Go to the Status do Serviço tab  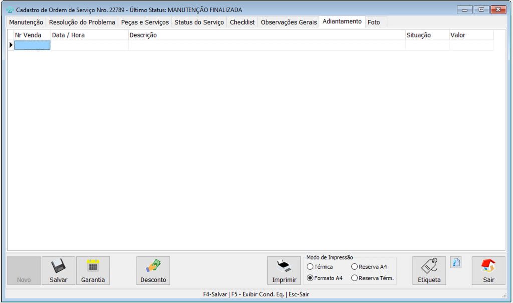click(x=199, y=22)
